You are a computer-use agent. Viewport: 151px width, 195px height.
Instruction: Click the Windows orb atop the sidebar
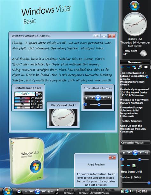point(134,6)
